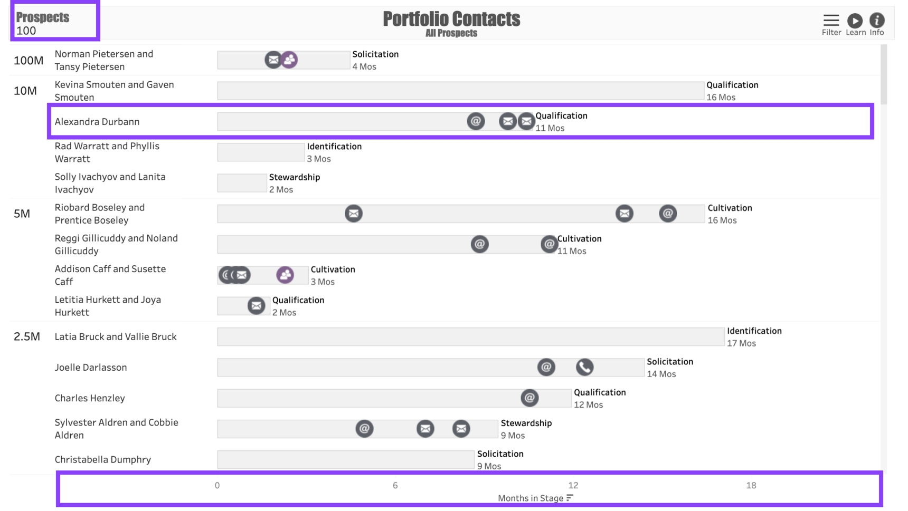Click the Learn play icon
The height and width of the screenshot is (511, 908).
(855, 21)
